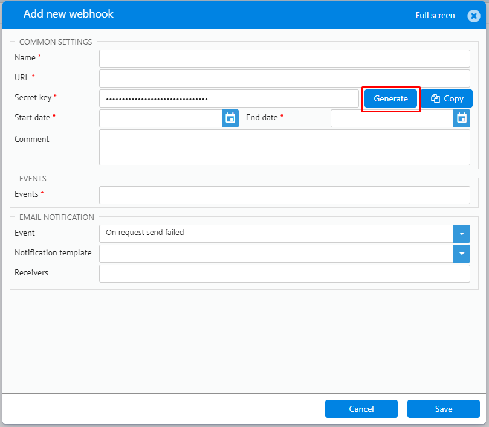The height and width of the screenshot is (427, 489).
Task: Cancel adding the webhook
Action: [361, 409]
